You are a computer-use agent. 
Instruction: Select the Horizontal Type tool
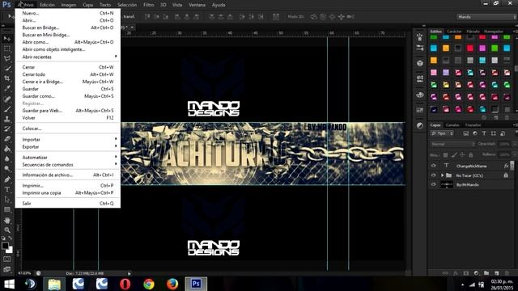(7, 189)
